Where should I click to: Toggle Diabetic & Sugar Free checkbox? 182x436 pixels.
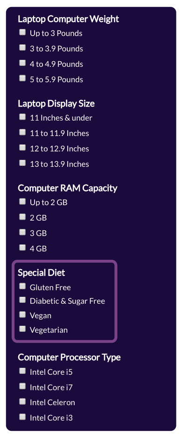coord(22,300)
